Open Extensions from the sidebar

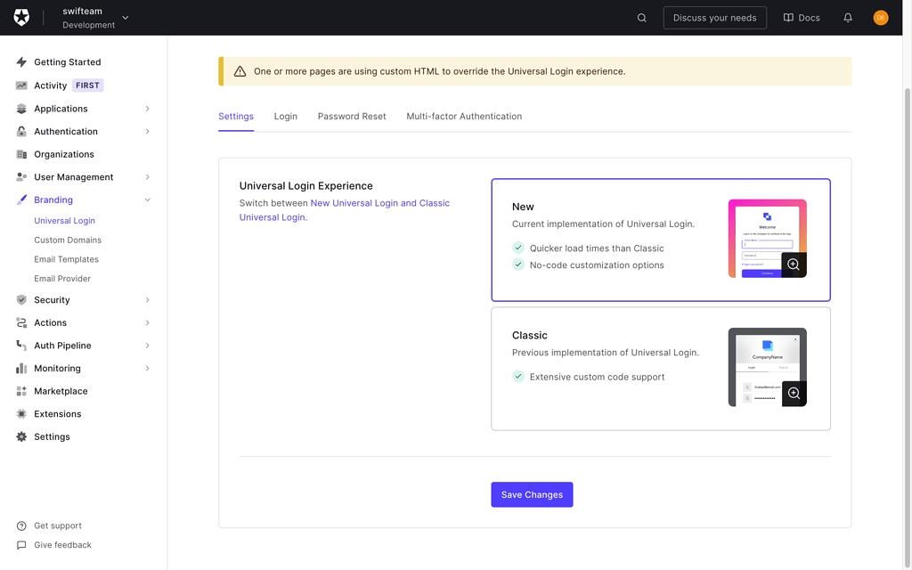pyautogui.click(x=59, y=413)
